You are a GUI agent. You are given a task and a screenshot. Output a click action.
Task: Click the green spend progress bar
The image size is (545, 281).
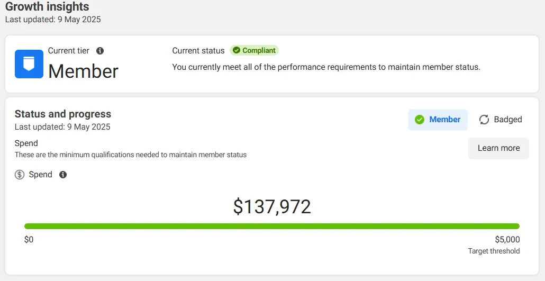pyautogui.click(x=272, y=226)
